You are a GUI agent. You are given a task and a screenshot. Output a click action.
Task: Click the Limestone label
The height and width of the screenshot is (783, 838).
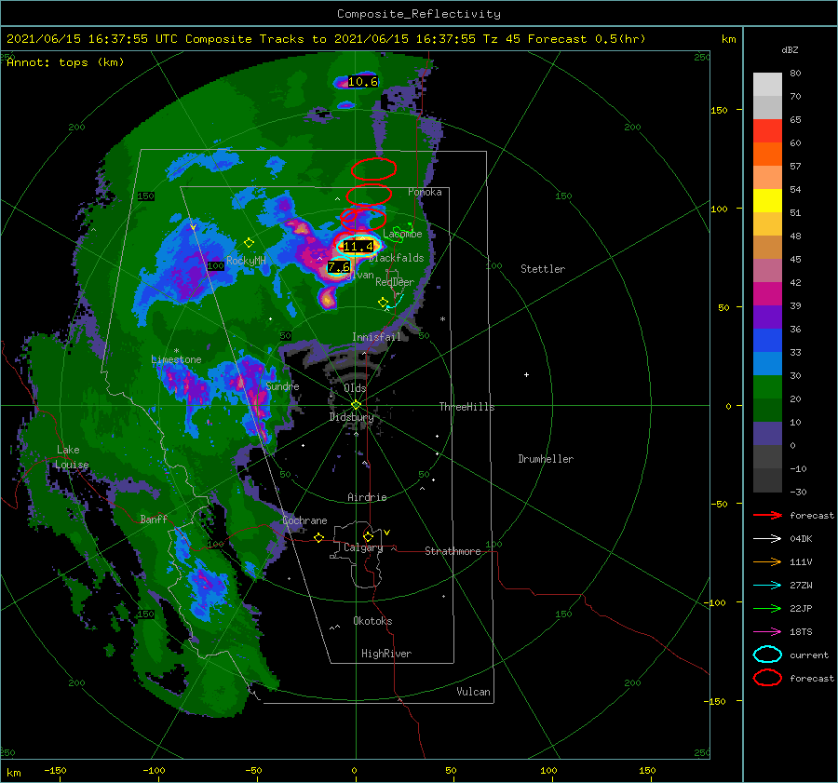[176, 359]
